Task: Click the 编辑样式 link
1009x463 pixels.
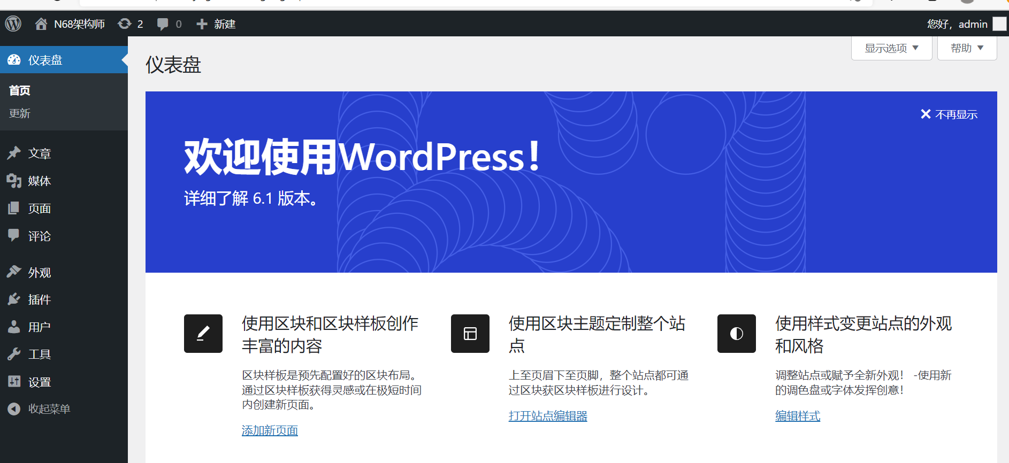Action: [x=798, y=416]
